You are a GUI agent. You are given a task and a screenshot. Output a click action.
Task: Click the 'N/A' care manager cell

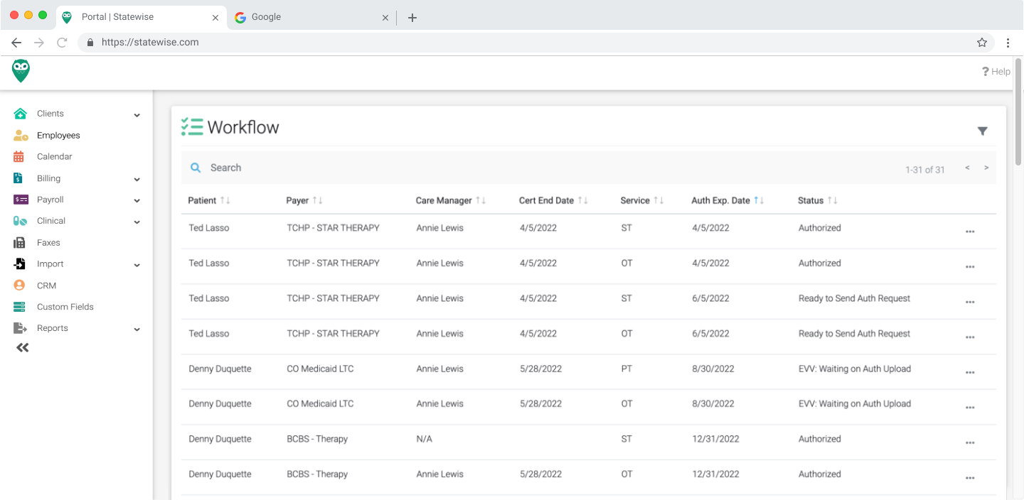(425, 439)
